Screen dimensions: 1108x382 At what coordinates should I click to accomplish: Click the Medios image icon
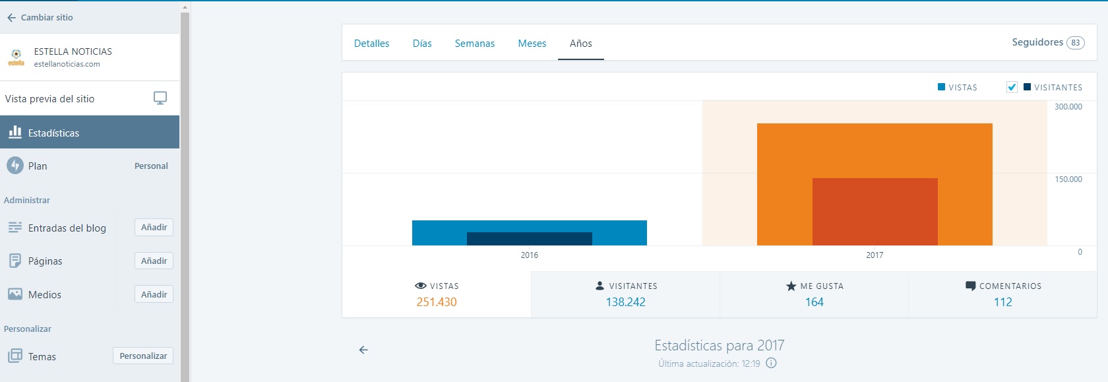pyautogui.click(x=15, y=294)
